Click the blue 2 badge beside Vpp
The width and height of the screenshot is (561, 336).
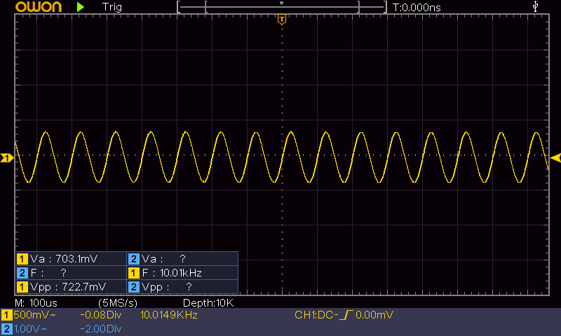tap(133, 287)
